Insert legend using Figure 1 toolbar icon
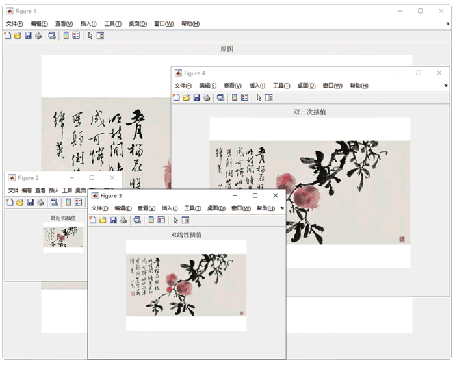This screenshot has height=365, width=455. (76, 36)
